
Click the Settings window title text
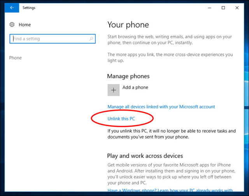click(x=29, y=8)
